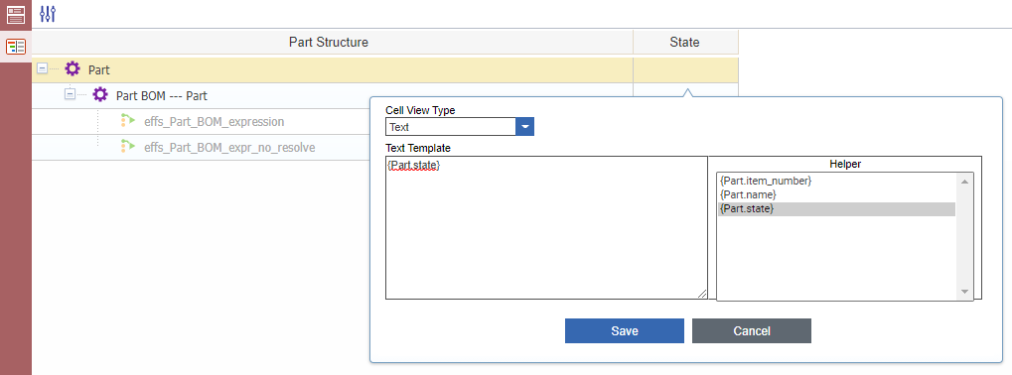Image resolution: width=1012 pixels, height=375 pixels.
Task: Open the form view sidebar icon
Action: coord(16,14)
